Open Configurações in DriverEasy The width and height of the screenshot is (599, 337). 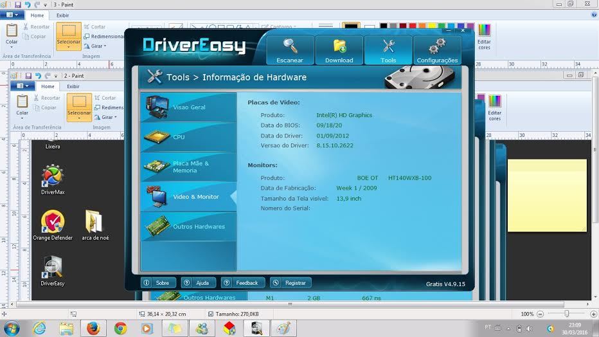pyautogui.click(x=437, y=50)
